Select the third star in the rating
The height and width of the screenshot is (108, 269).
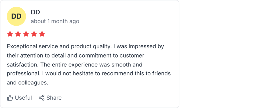pos(26,34)
